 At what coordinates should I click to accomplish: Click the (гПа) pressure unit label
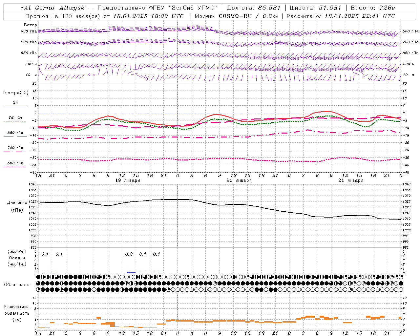pos(17,210)
